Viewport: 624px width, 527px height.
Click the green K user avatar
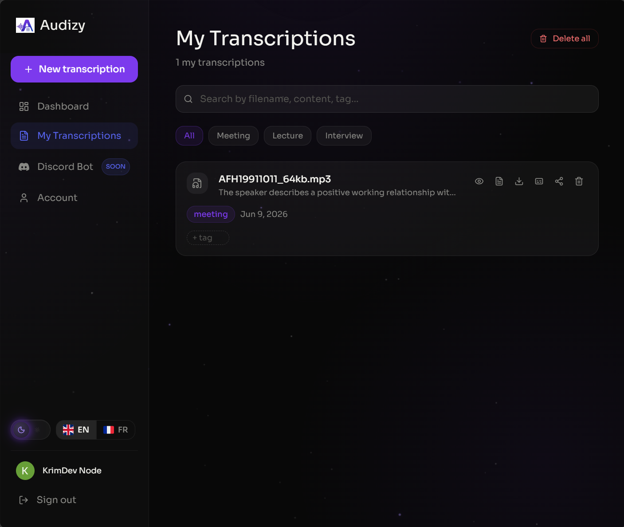click(25, 471)
